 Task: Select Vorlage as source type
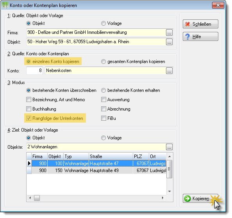104,23
